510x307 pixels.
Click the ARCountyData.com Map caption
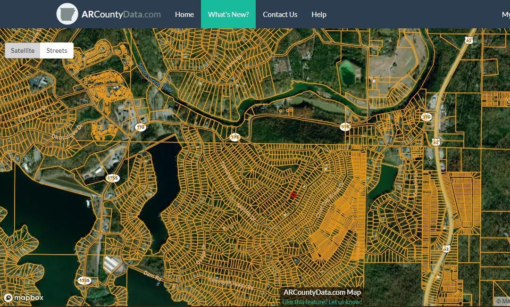pyautogui.click(x=322, y=292)
